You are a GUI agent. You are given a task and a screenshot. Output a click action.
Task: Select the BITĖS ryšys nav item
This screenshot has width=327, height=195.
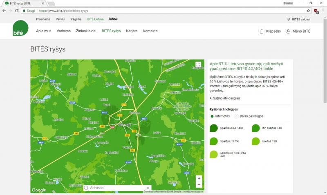(111, 31)
